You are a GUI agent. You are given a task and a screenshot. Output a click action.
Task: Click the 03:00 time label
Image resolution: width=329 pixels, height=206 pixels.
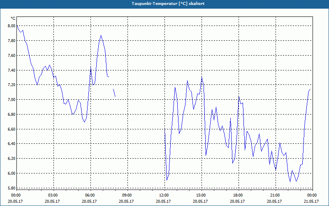53,195
